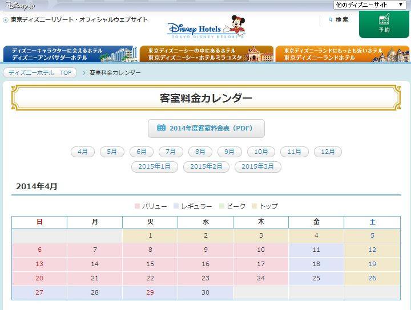
Task: Jump to 9月 calendar
Action: [x=229, y=152]
